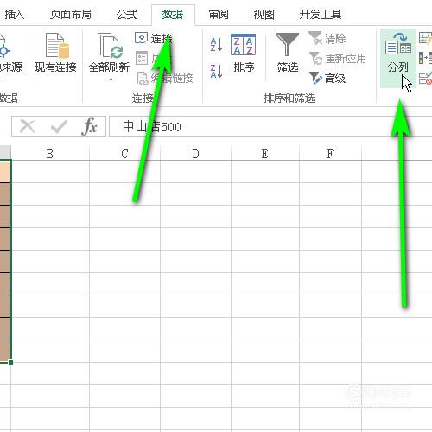Select the 数据 ribbon tab

click(173, 14)
